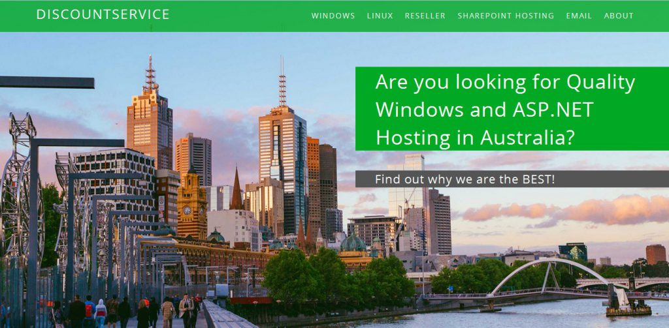Image resolution: width=669 pixels, height=328 pixels.
Task: Visit the About page
Action: (619, 16)
